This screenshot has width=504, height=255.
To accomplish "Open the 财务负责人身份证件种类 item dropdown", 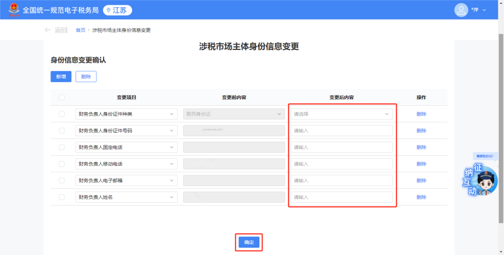I will click(x=126, y=114).
